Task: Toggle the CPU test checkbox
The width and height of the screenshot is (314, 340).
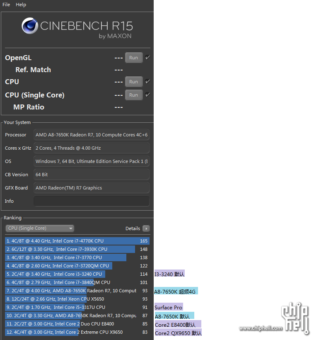Action: click(x=147, y=82)
